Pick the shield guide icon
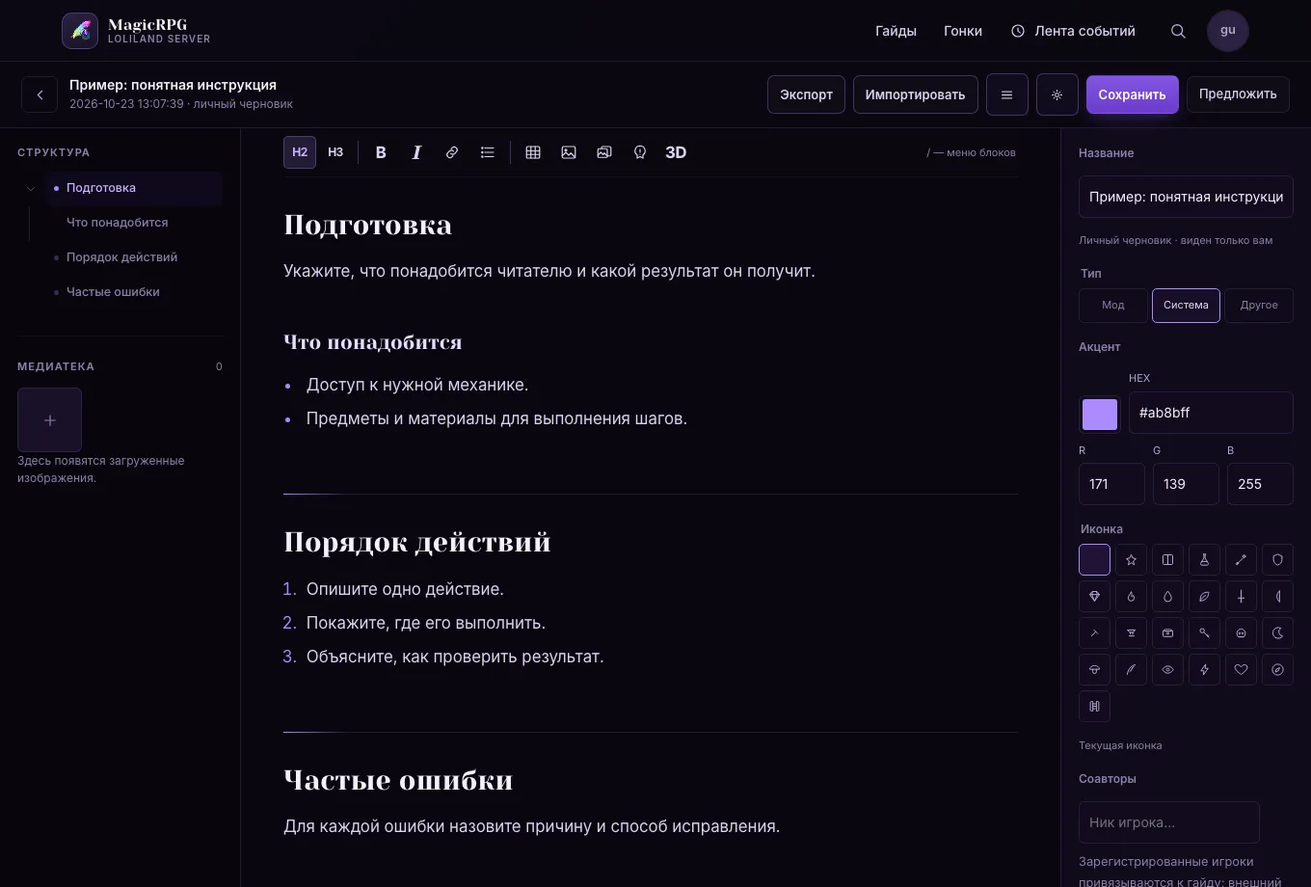This screenshot has width=1311, height=887. (1277, 560)
